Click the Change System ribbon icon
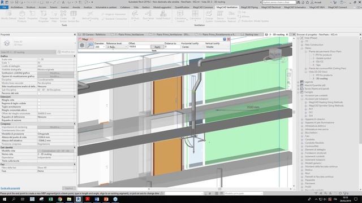The height and width of the screenshot is (203, 362). [x=209, y=16]
